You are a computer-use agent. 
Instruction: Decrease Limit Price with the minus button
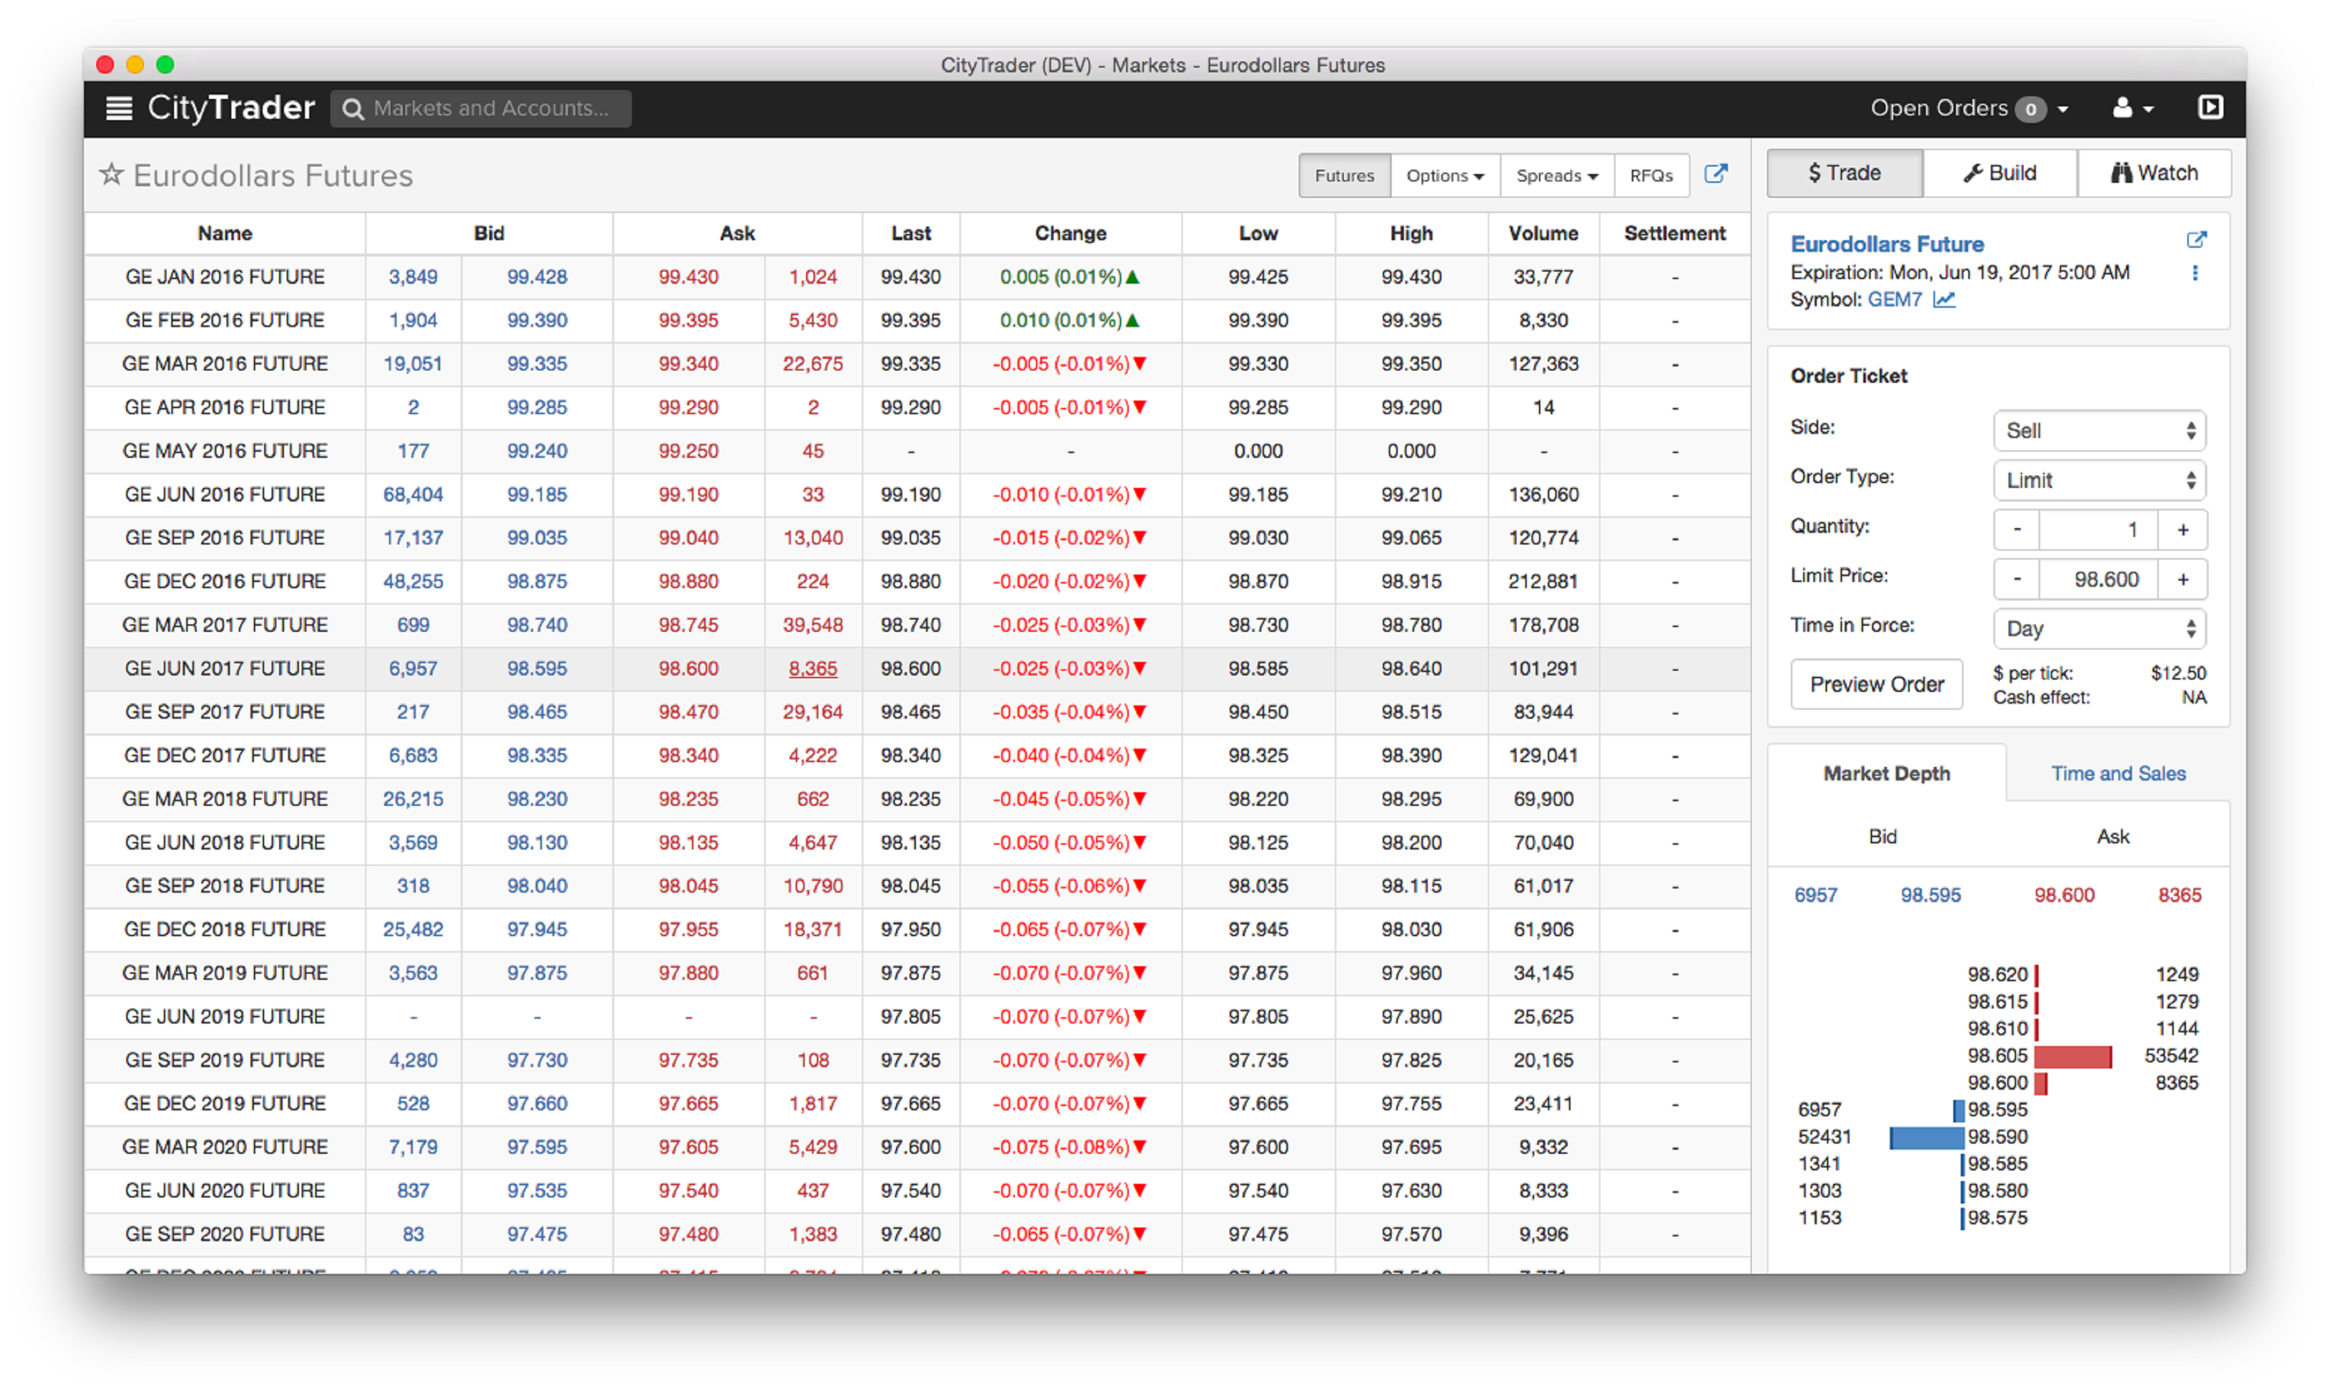coord(2016,579)
